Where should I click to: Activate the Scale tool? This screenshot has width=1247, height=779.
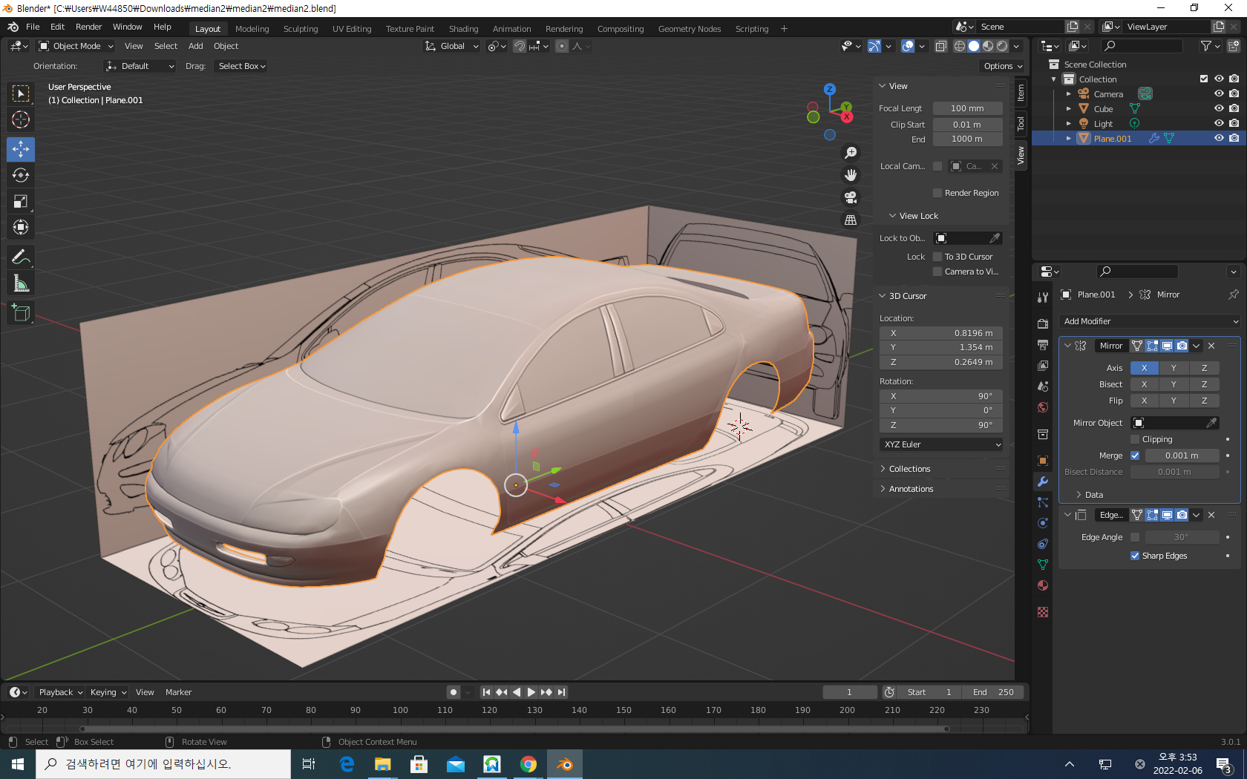(21, 202)
